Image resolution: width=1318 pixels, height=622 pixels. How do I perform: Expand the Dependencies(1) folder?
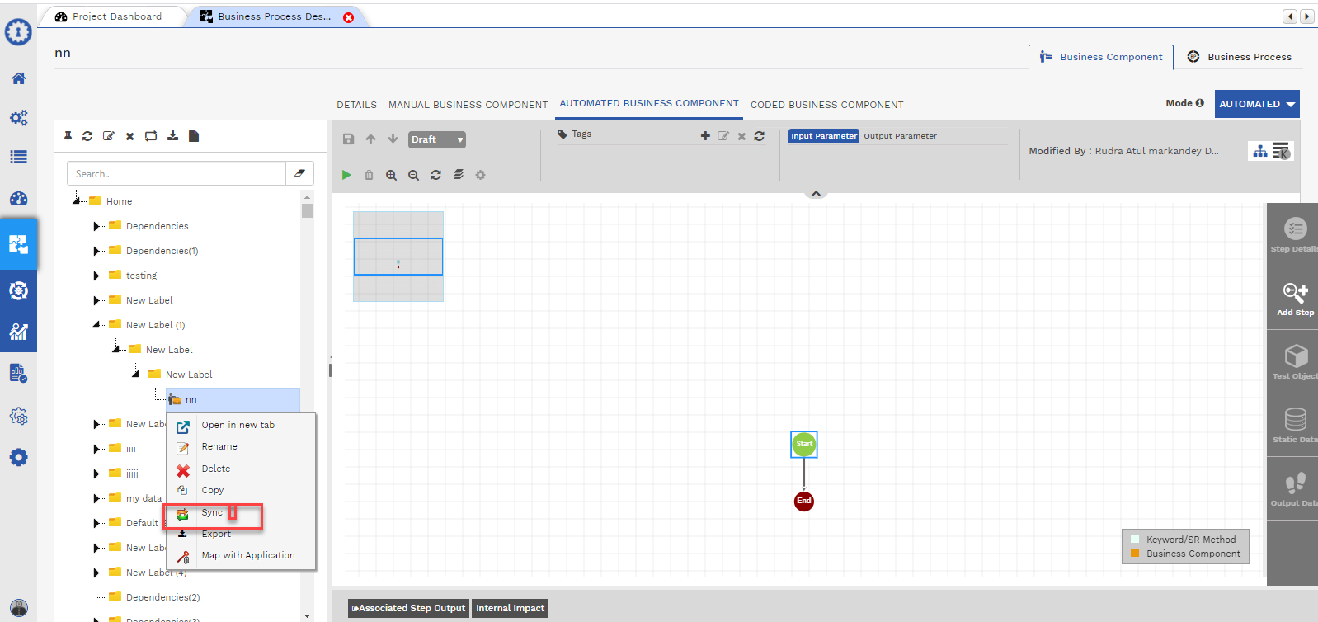coord(96,251)
